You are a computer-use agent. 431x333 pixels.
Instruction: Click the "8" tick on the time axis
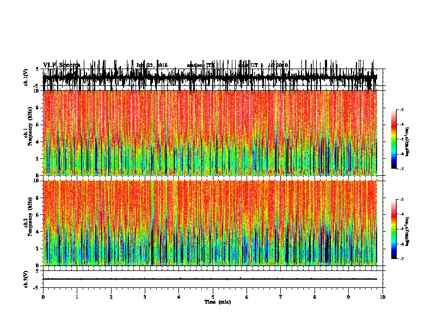click(x=315, y=297)
